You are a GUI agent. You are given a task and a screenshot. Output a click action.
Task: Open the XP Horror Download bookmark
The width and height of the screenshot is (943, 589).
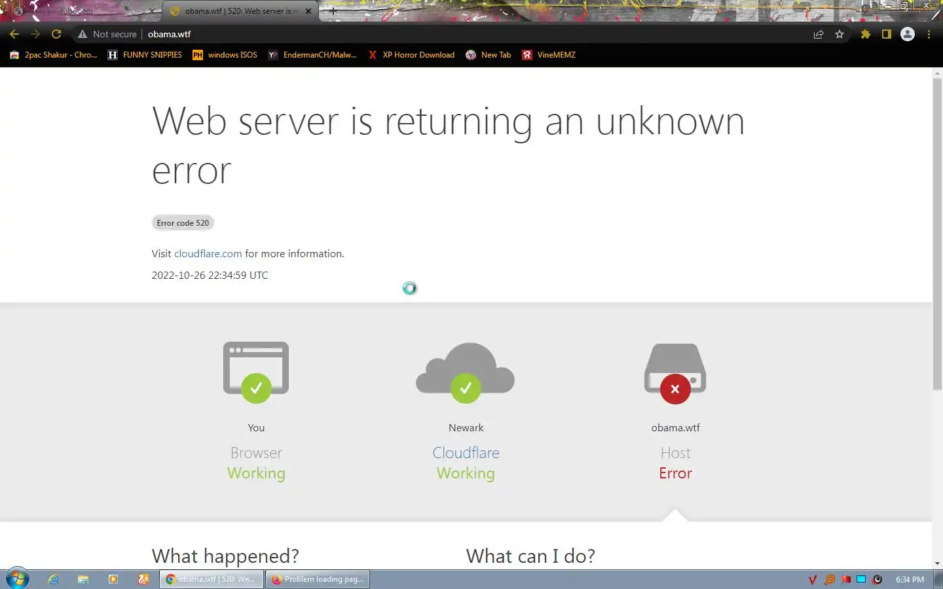[x=412, y=55]
